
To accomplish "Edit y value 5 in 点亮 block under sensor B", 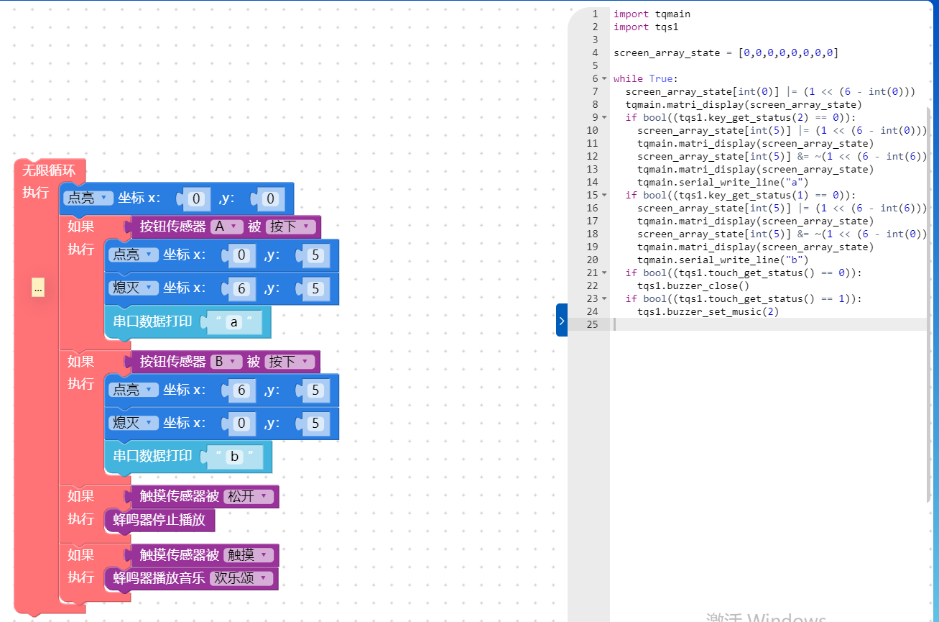I will tap(316, 390).
